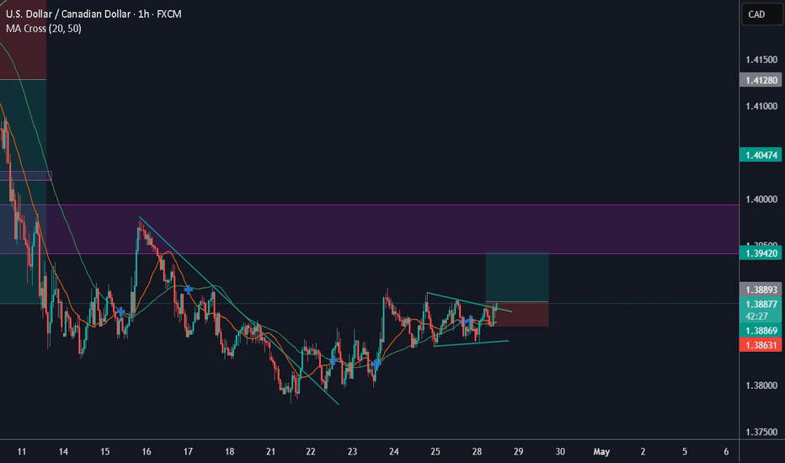Select the long descending teal trendline from 16th
The width and height of the screenshot is (785, 463).
tap(239, 311)
